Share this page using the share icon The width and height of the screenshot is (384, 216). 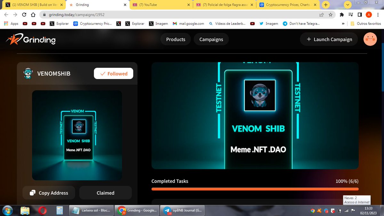[x=322, y=15]
